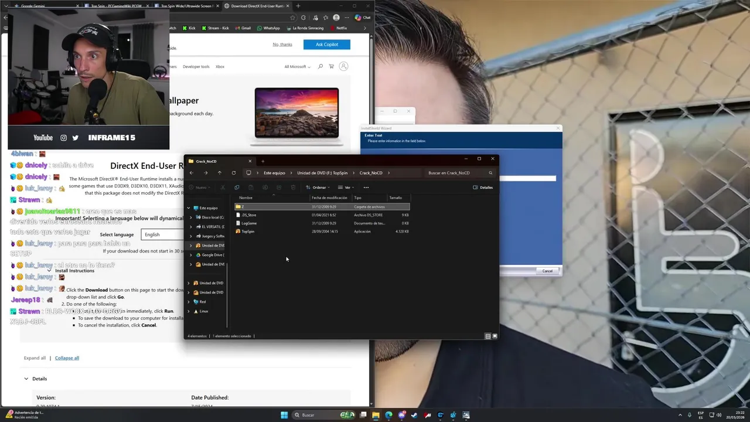This screenshot has height=422, width=750.
Task: Expand the Disco local (C:) tree node
Action: pos(191,217)
